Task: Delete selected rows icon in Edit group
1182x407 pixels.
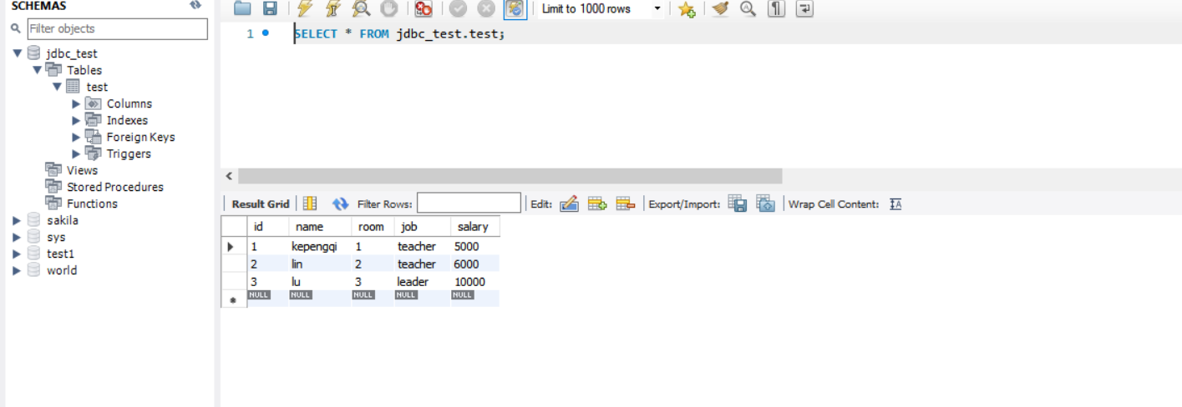Action: click(x=626, y=203)
